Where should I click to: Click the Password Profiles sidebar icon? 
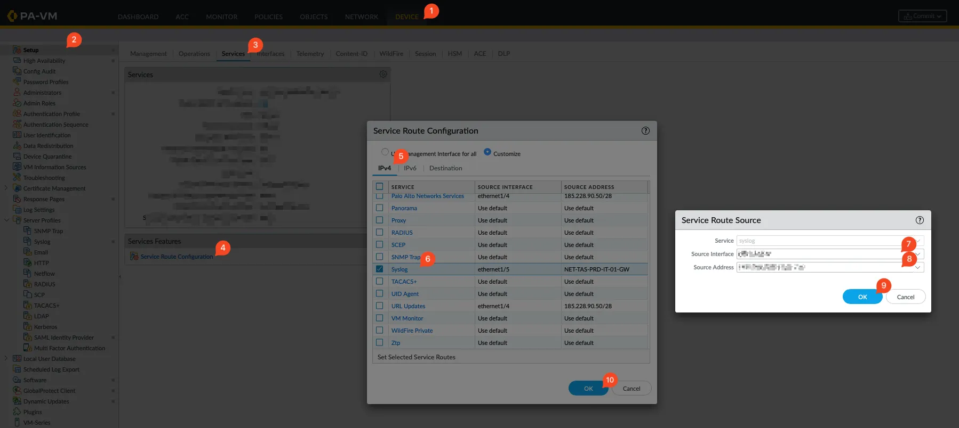(17, 82)
